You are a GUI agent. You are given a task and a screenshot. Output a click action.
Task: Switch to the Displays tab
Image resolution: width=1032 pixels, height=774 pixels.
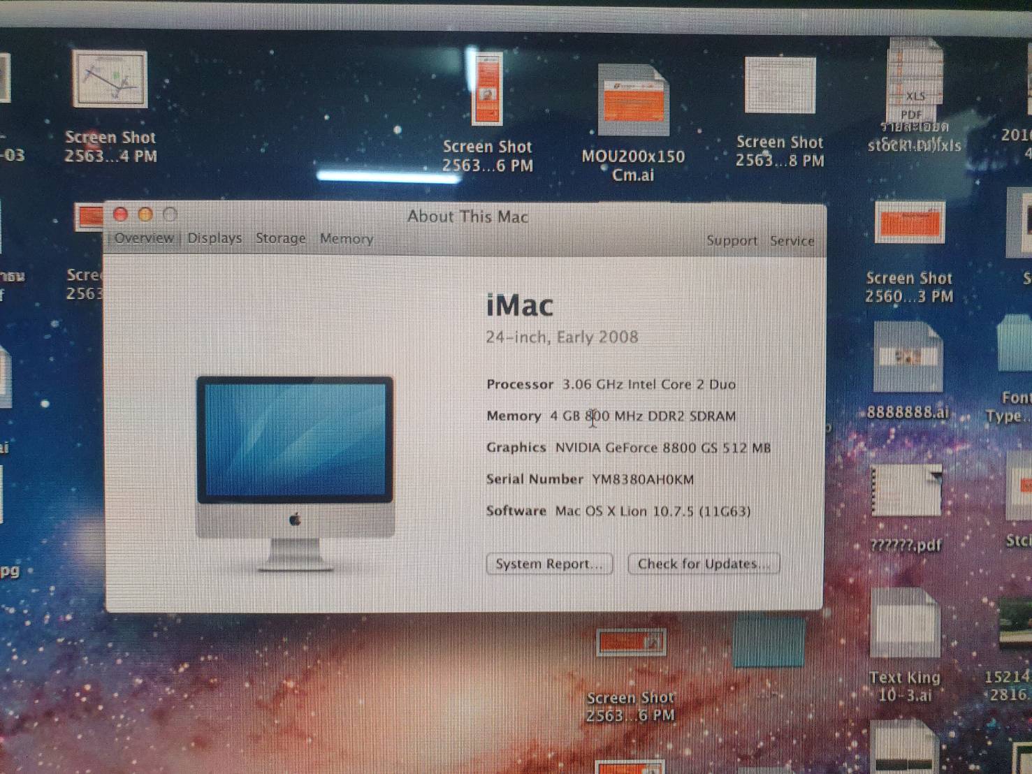215,238
